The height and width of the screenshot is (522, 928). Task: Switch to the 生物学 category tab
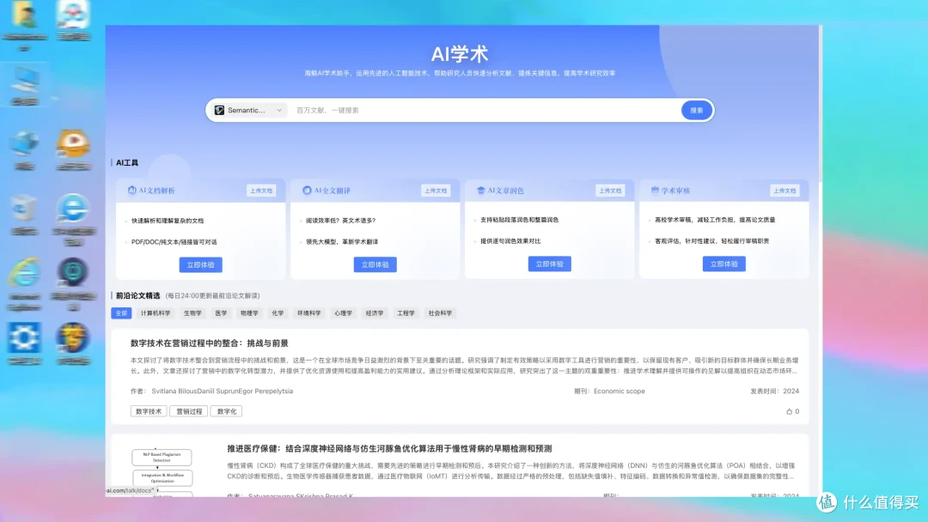(192, 313)
